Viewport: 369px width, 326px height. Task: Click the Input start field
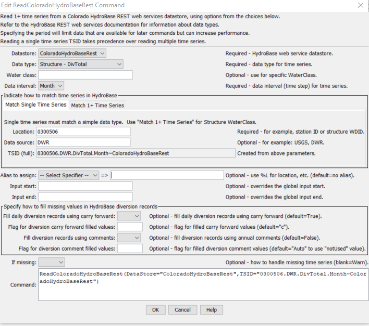[x=85, y=186]
